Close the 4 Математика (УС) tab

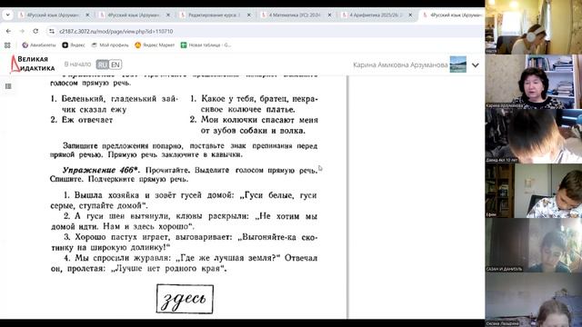click(329, 15)
